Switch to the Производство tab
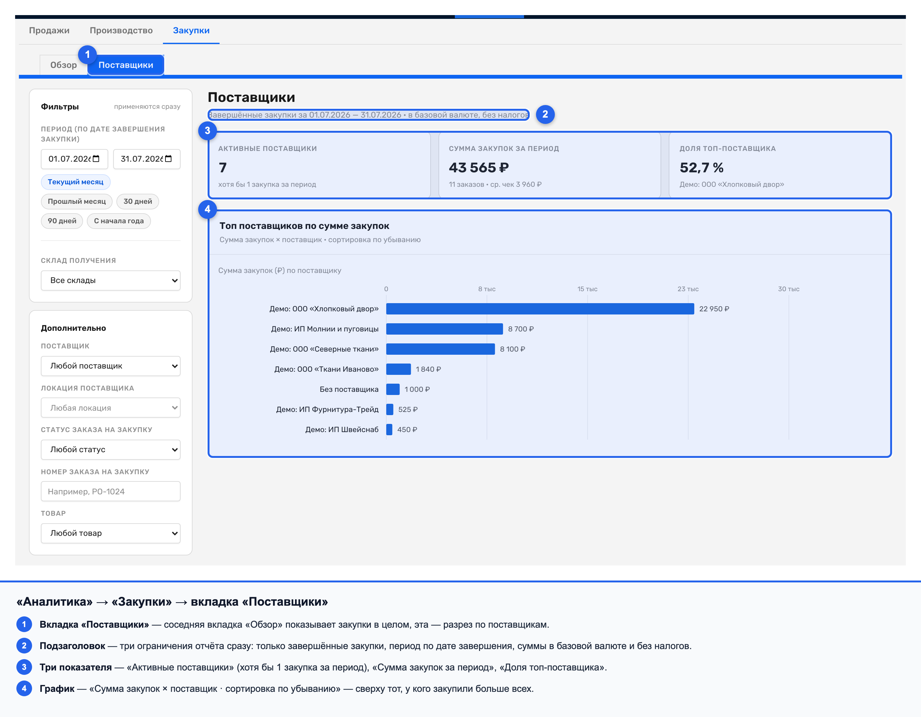 [x=121, y=31]
